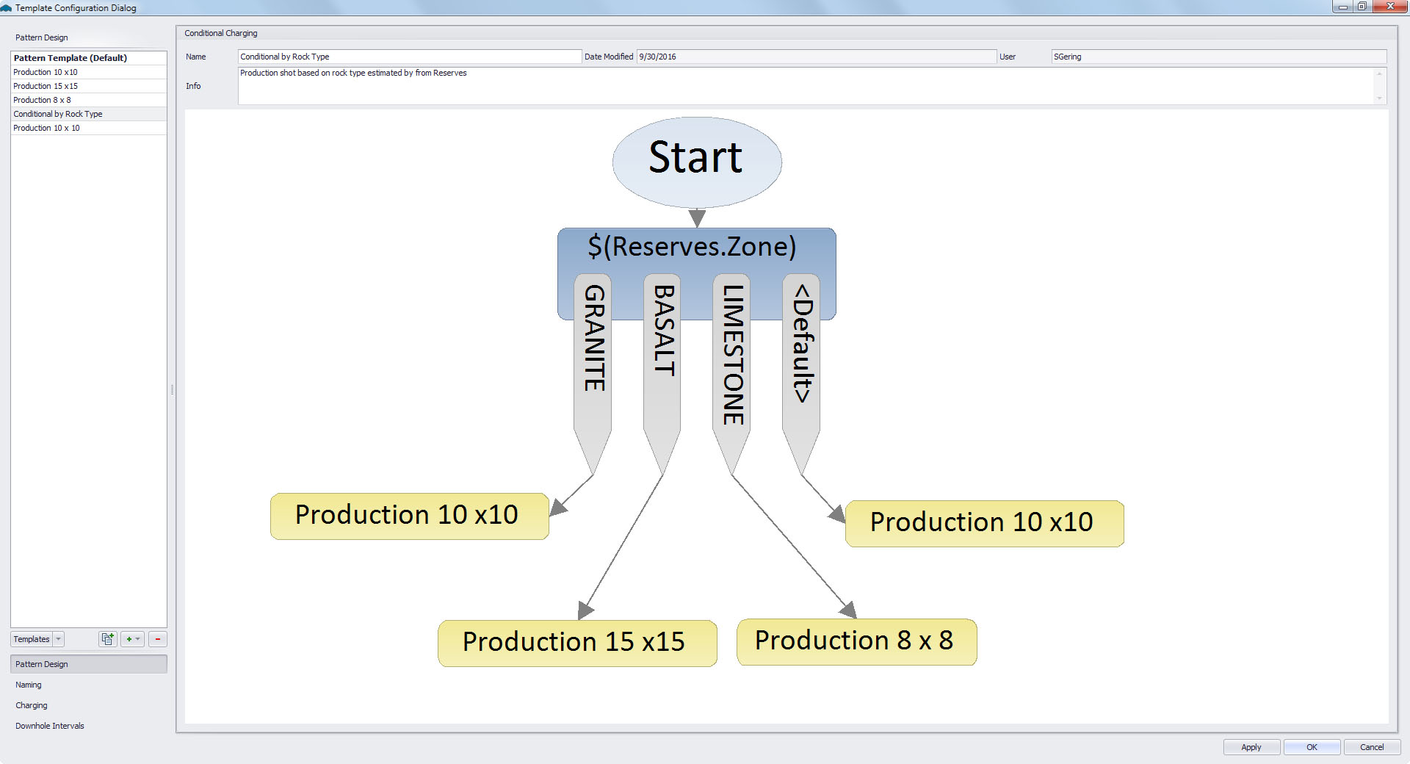Open the Templates dropdown arrow

point(59,639)
